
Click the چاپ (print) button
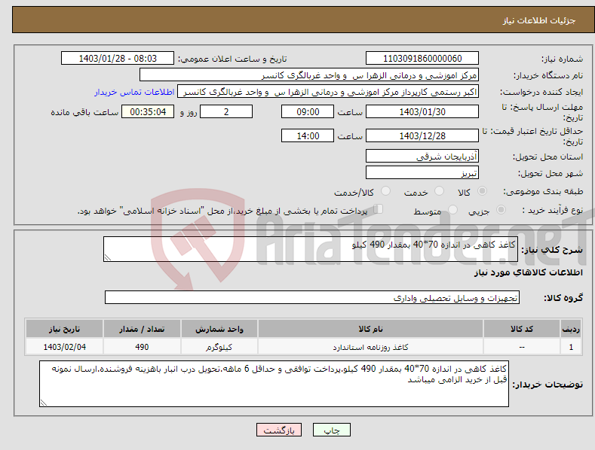(x=331, y=430)
